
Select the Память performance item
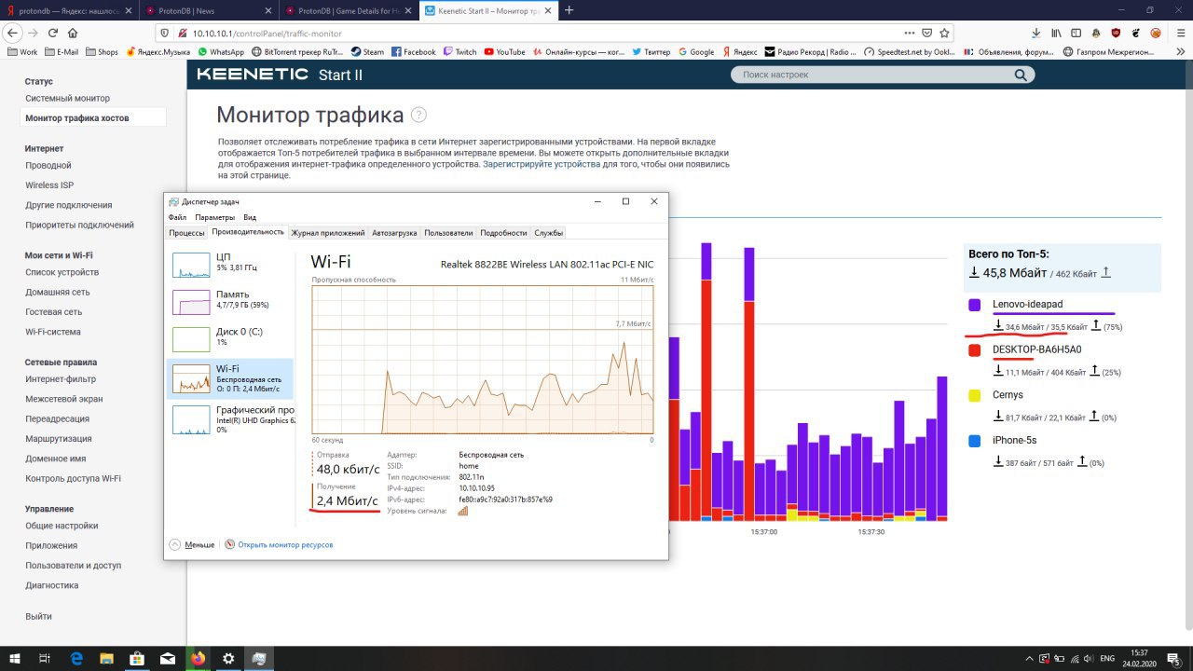pyautogui.click(x=230, y=301)
